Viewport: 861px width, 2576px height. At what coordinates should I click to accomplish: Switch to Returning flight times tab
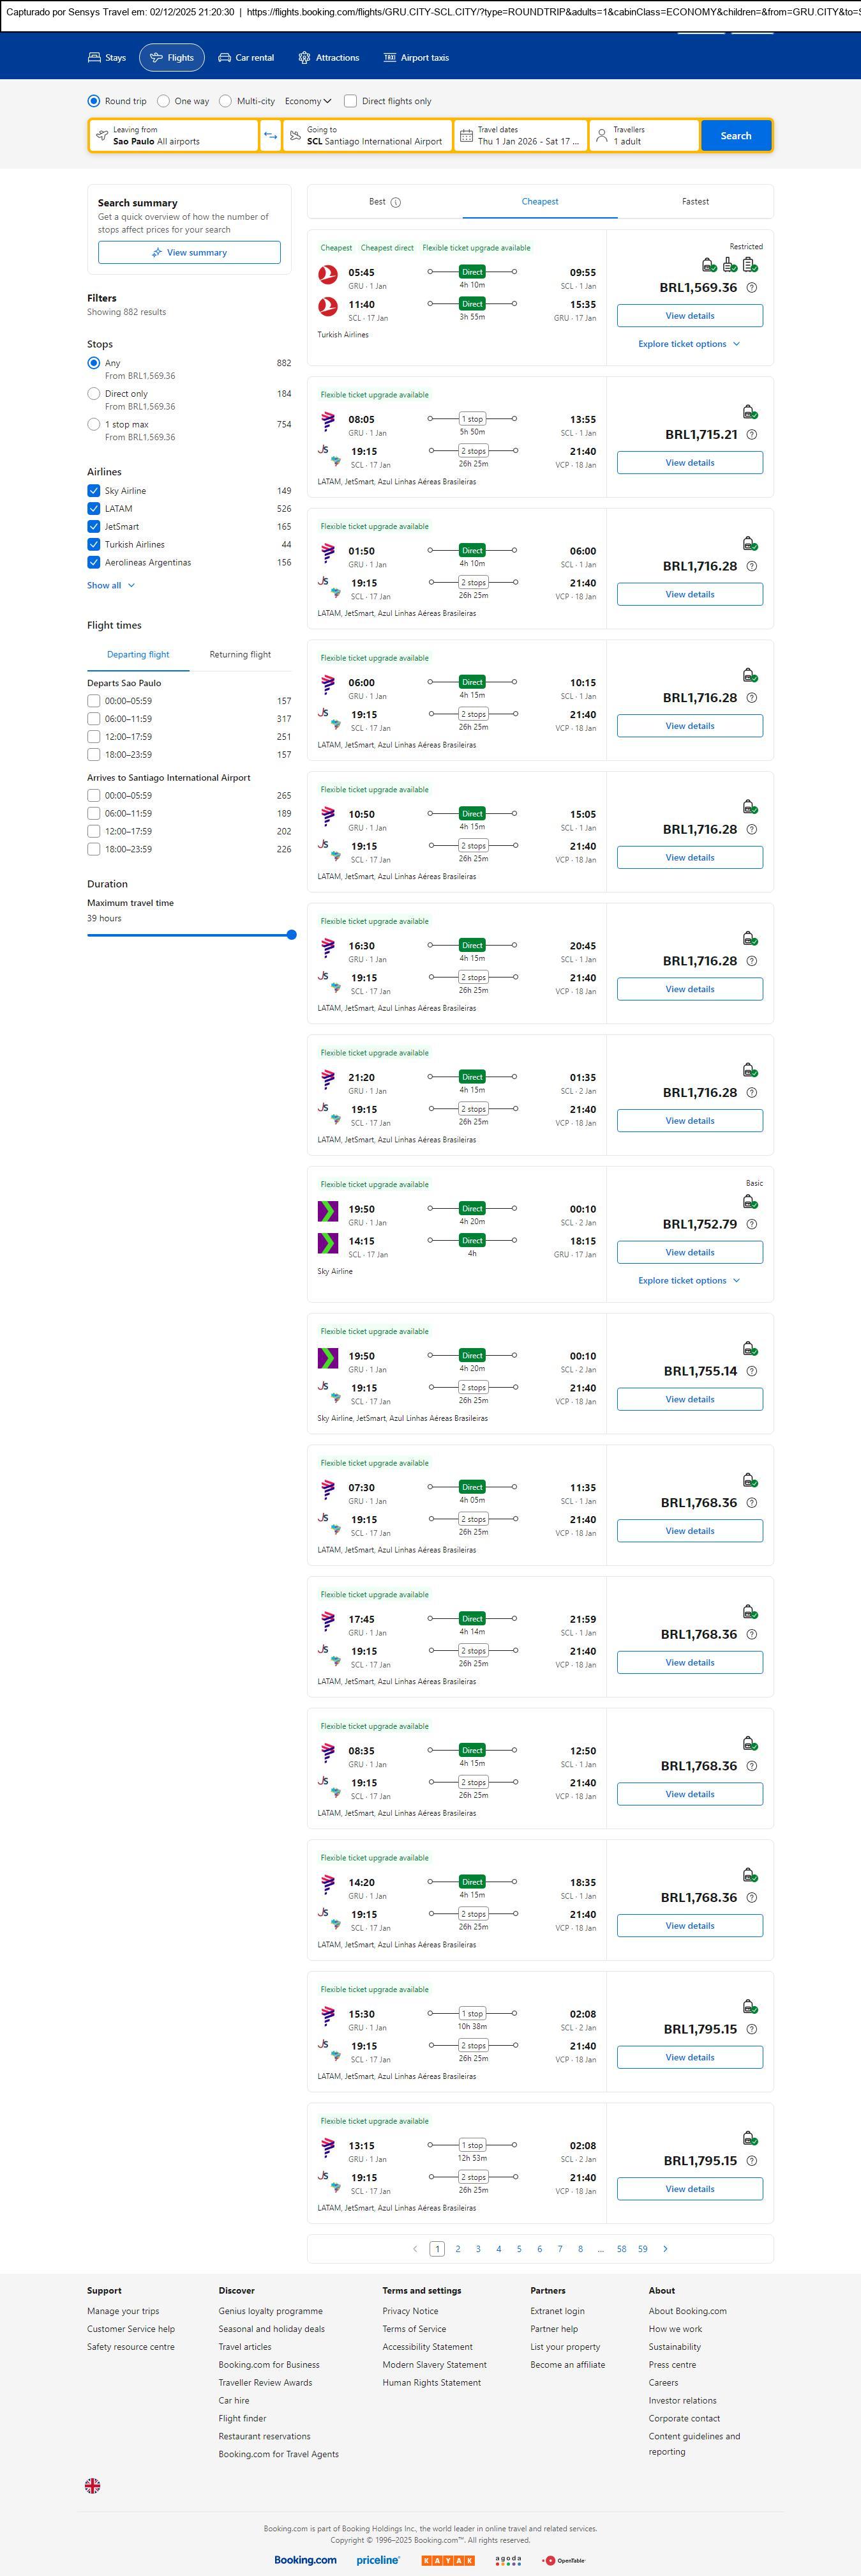point(240,655)
